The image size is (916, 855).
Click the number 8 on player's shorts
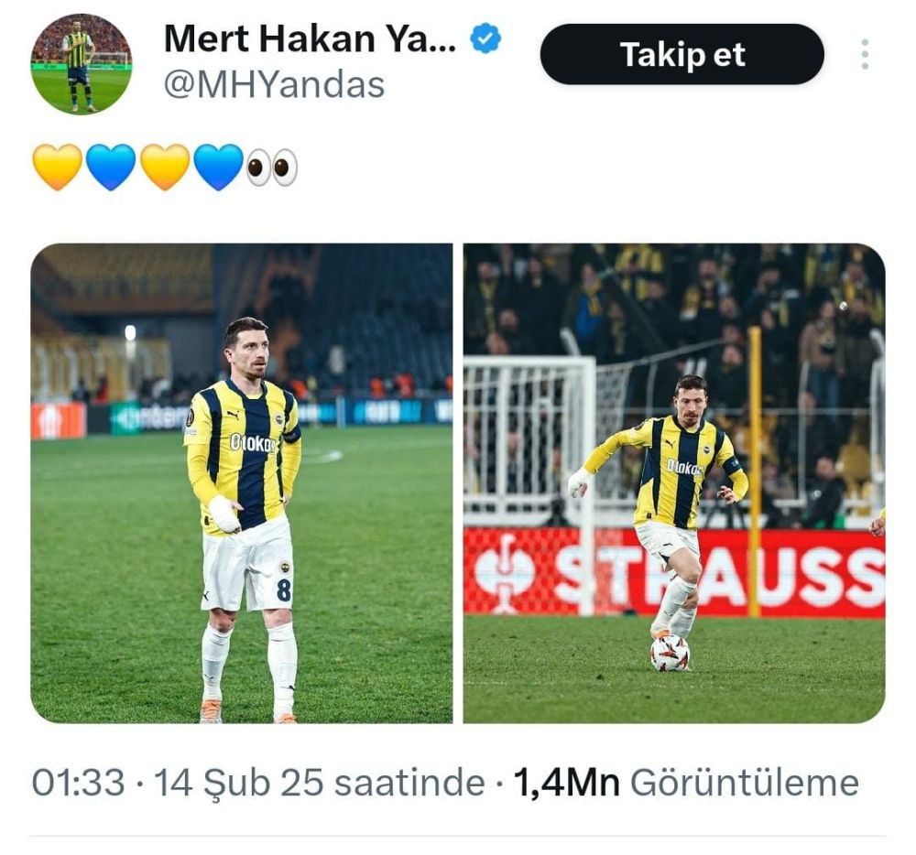point(283,590)
